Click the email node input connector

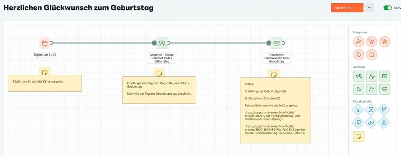269,43
